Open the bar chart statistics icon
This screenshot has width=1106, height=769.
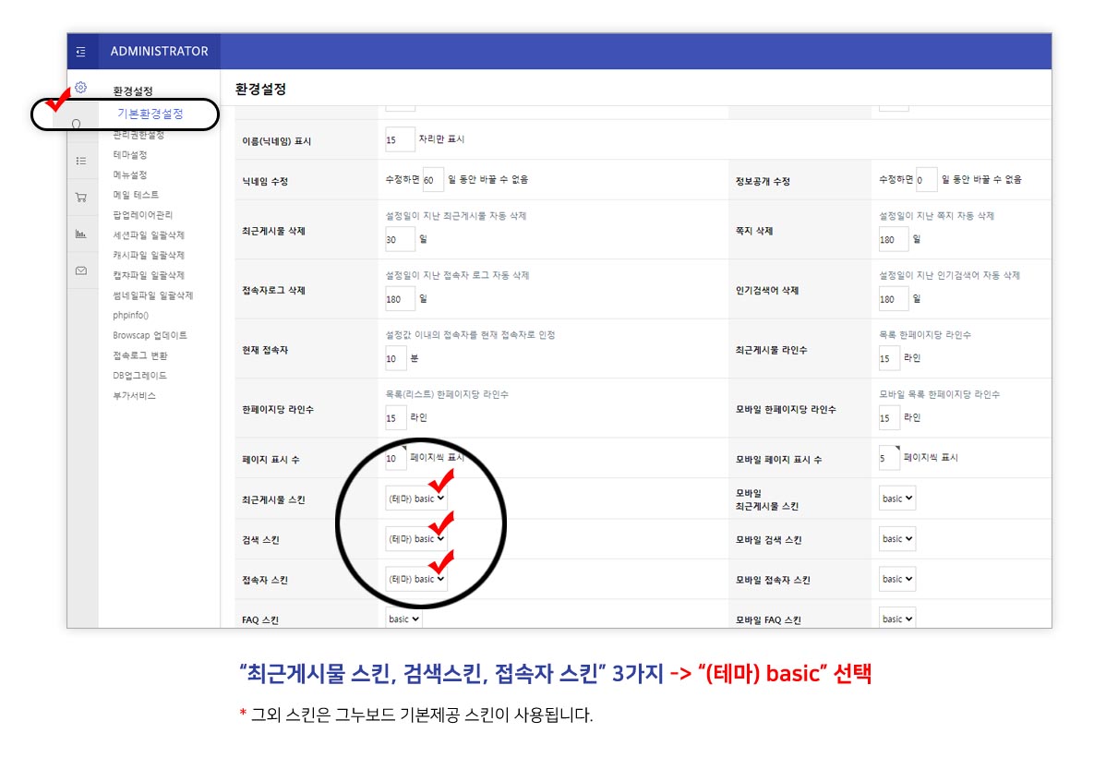81,233
